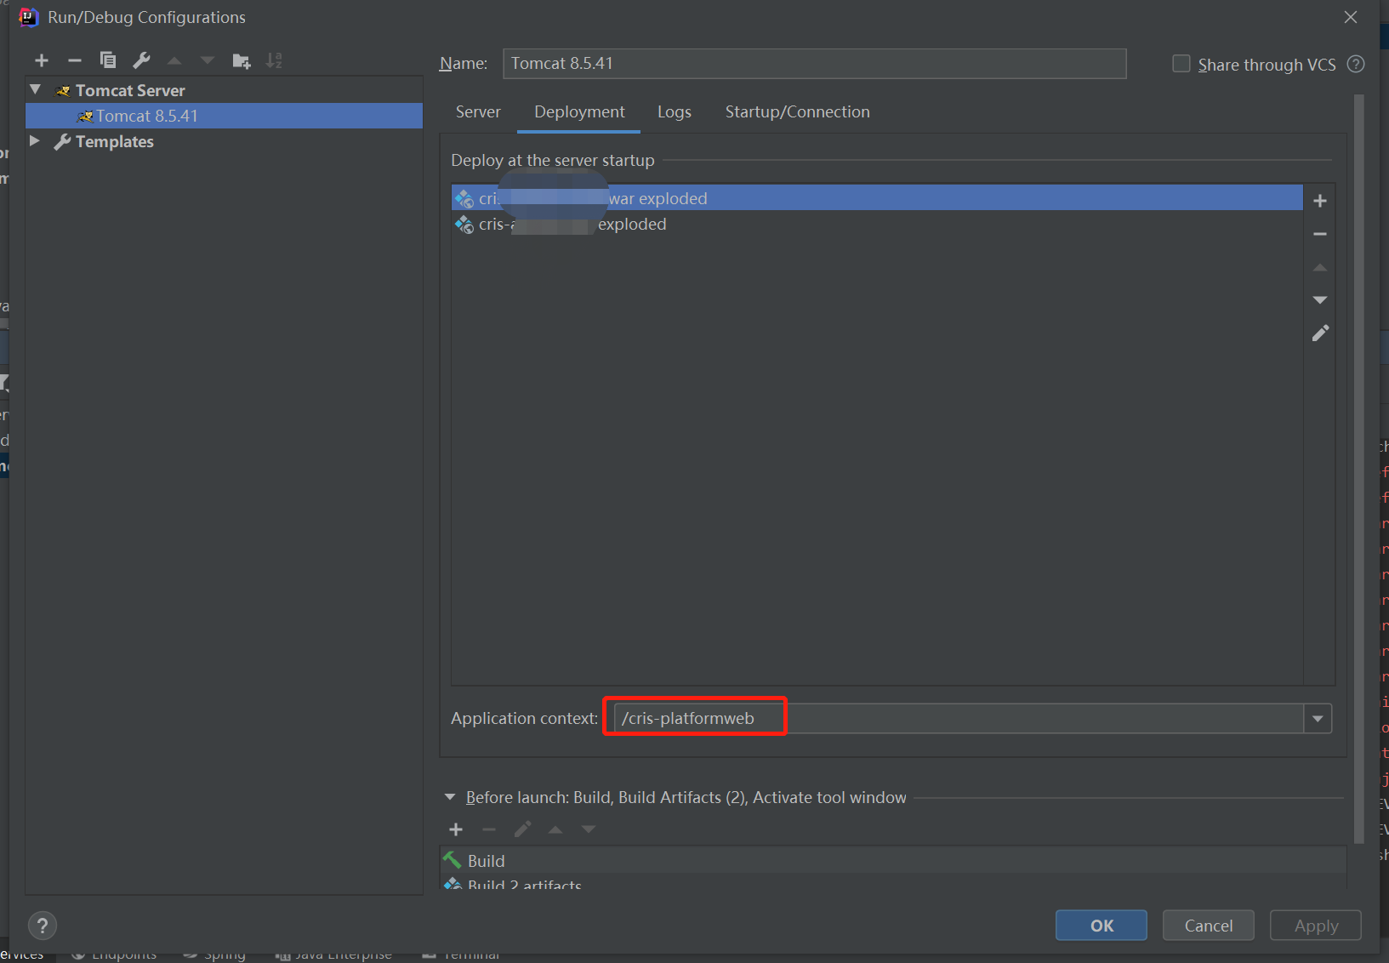This screenshot has width=1389, height=963.
Task: Move before launch task up
Action: tap(555, 829)
